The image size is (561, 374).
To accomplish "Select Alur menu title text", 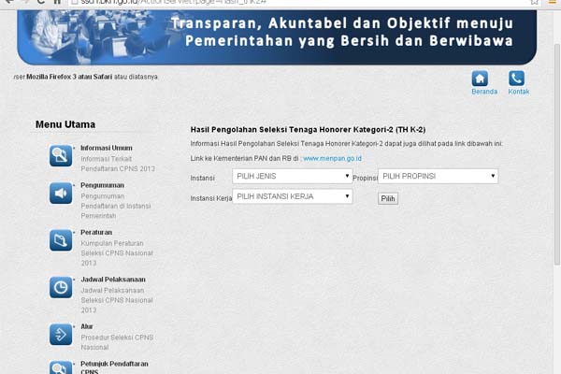I will 87,326.
